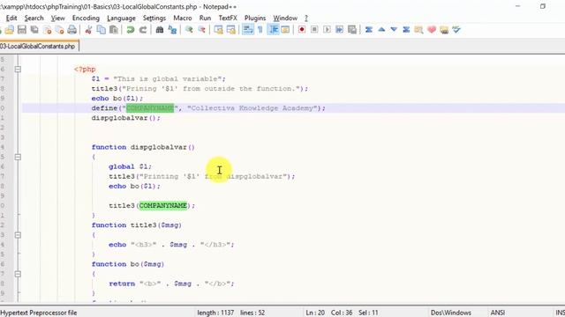Click the Open file toolbar icon

pyautogui.click(x=10, y=30)
